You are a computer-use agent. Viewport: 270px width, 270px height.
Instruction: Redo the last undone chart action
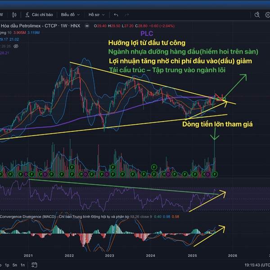[127, 15]
